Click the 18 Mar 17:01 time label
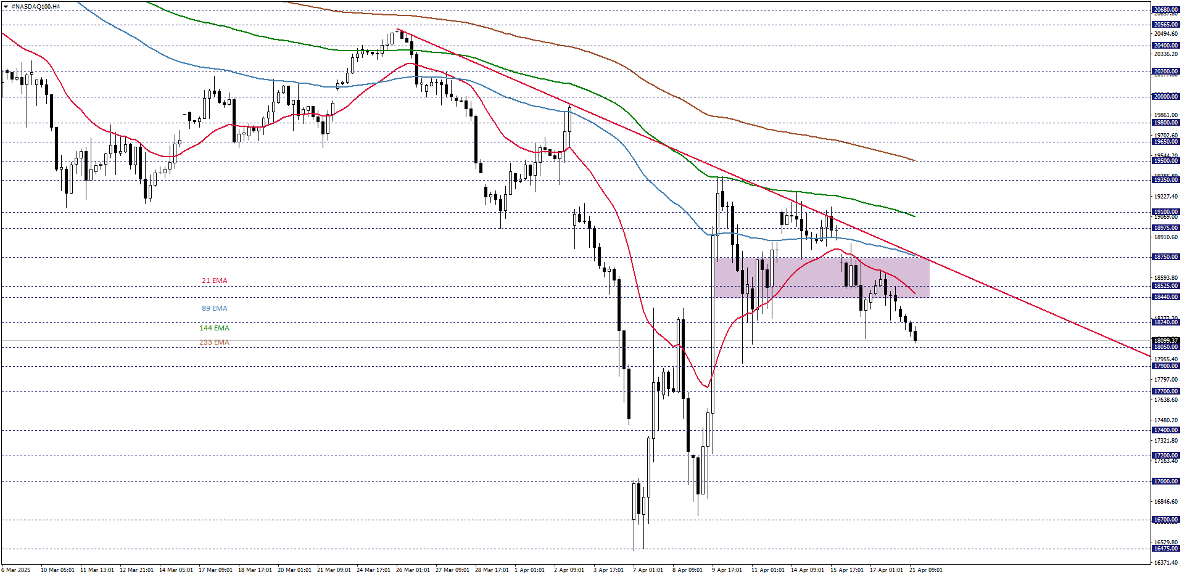The image size is (1182, 577). pos(255,570)
